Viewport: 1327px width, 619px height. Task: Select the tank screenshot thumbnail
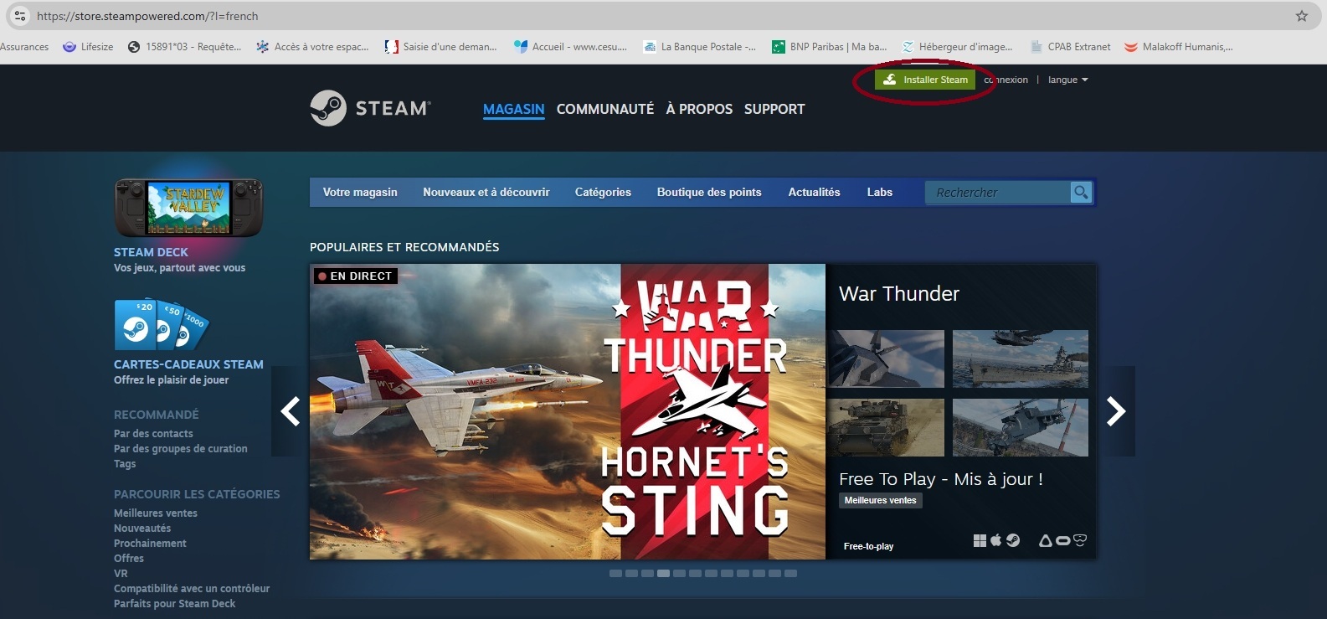[x=887, y=427]
